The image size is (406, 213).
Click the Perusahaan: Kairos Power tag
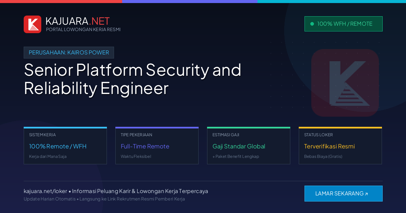tap(69, 52)
